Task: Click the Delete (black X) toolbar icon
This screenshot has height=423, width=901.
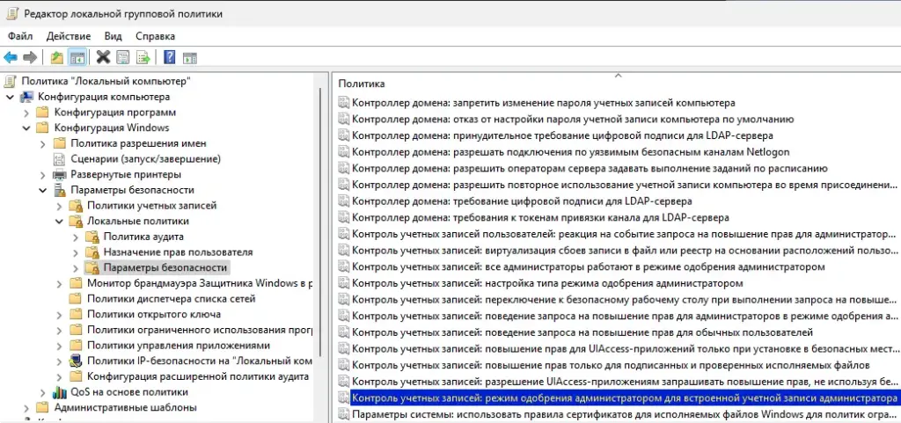Action: [x=103, y=58]
